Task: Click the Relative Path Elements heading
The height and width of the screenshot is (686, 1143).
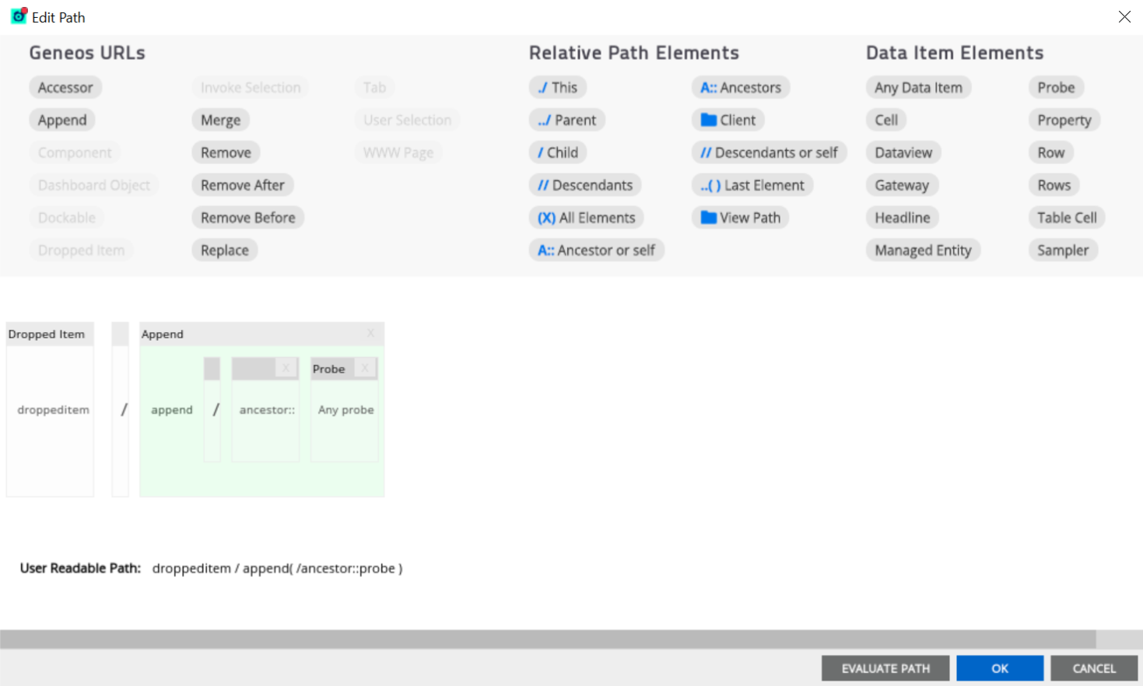Action: click(634, 53)
